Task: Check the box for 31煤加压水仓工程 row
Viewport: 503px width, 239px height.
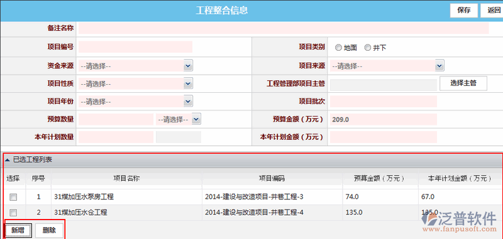Action: click(13, 212)
